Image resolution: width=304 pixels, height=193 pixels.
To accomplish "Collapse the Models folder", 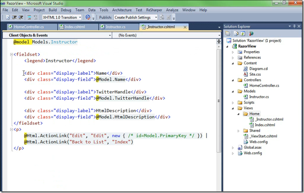I will point(233,92).
